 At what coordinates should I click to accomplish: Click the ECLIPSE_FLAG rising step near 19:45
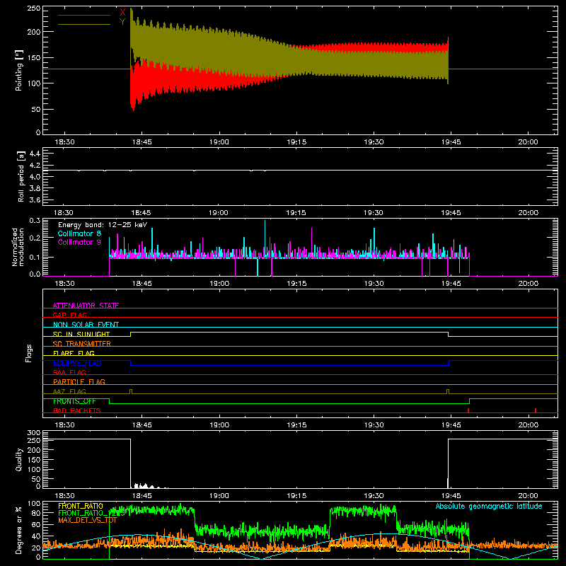pyautogui.click(x=449, y=363)
